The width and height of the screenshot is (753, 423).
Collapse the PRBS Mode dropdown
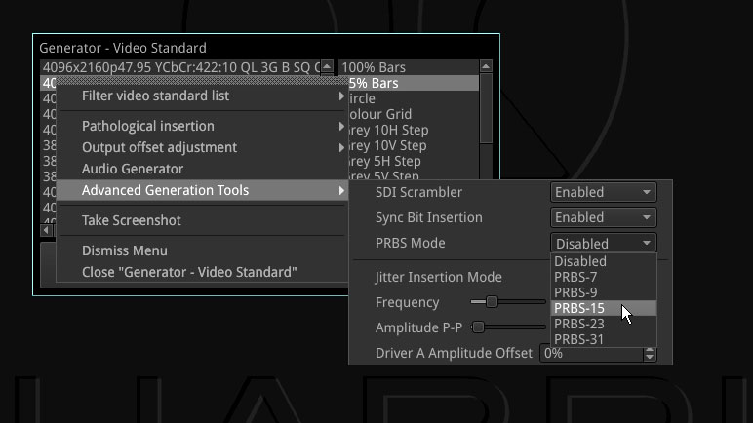[x=603, y=244]
